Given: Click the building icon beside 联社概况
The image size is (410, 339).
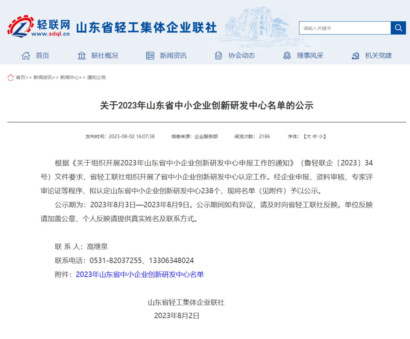Looking at the screenshot, I should click(82, 56).
